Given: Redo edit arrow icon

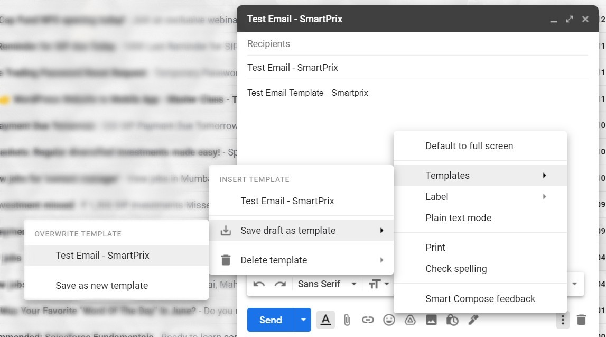Looking at the screenshot, I should 280,285.
